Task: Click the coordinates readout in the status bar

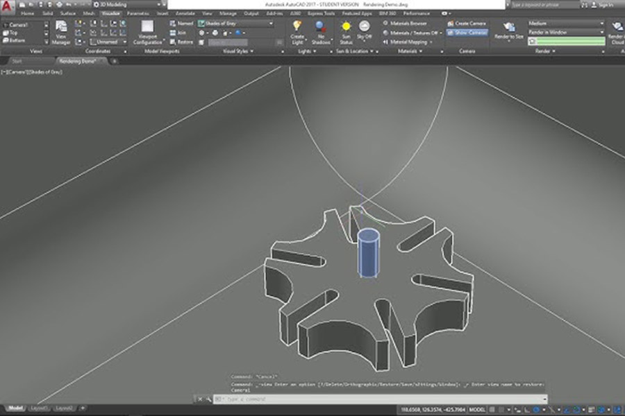Action: point(433,409)
